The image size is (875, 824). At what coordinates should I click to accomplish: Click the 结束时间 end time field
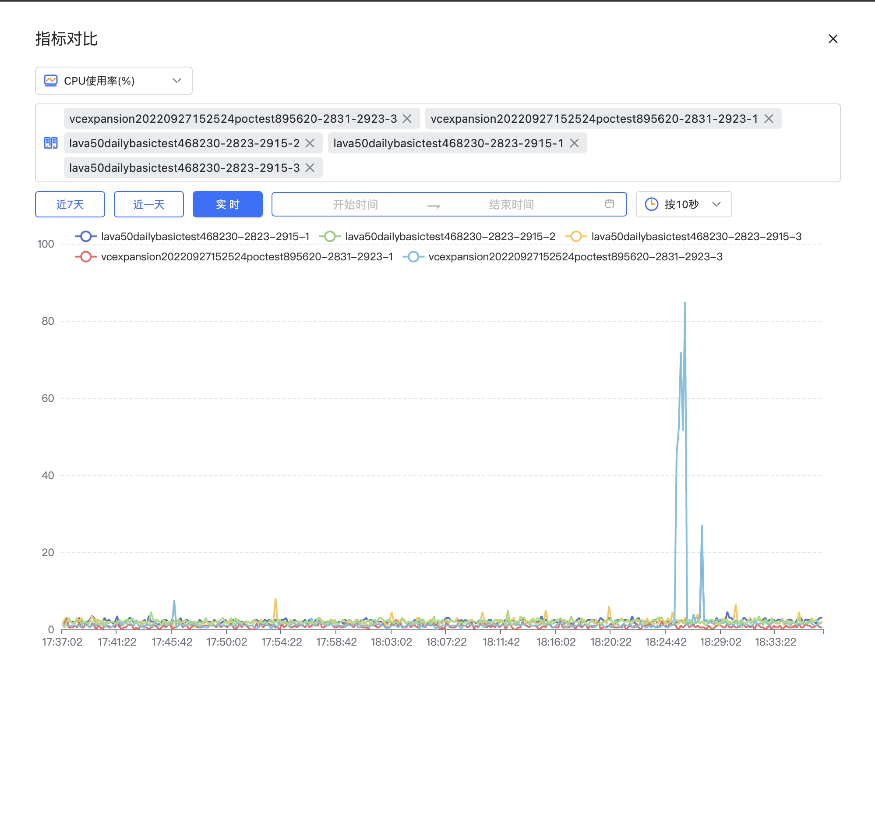tap(512, 204)
